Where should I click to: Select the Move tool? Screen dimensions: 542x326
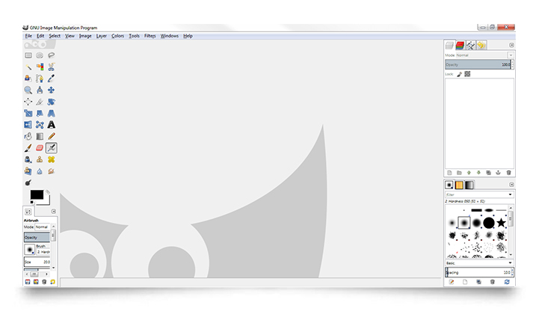[51, 90]
